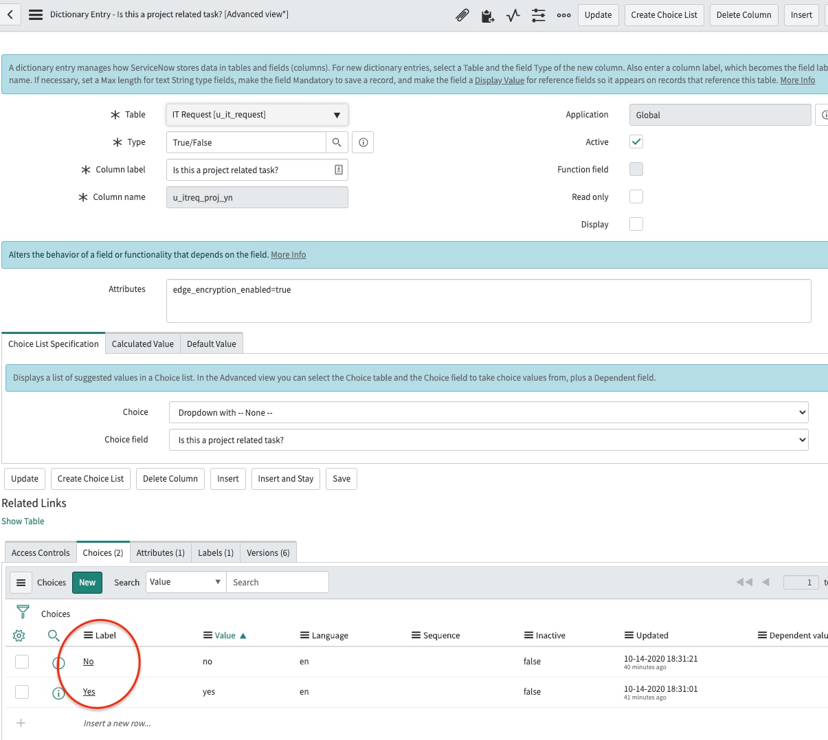Click the New button in Choices list
This screenshot has width=828, height=740.
click(87, 582)
